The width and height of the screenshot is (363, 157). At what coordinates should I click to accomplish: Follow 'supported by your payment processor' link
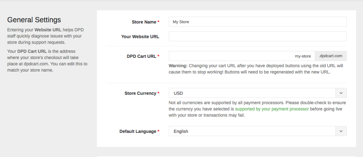pyautogui.click(x=272, y=109)
